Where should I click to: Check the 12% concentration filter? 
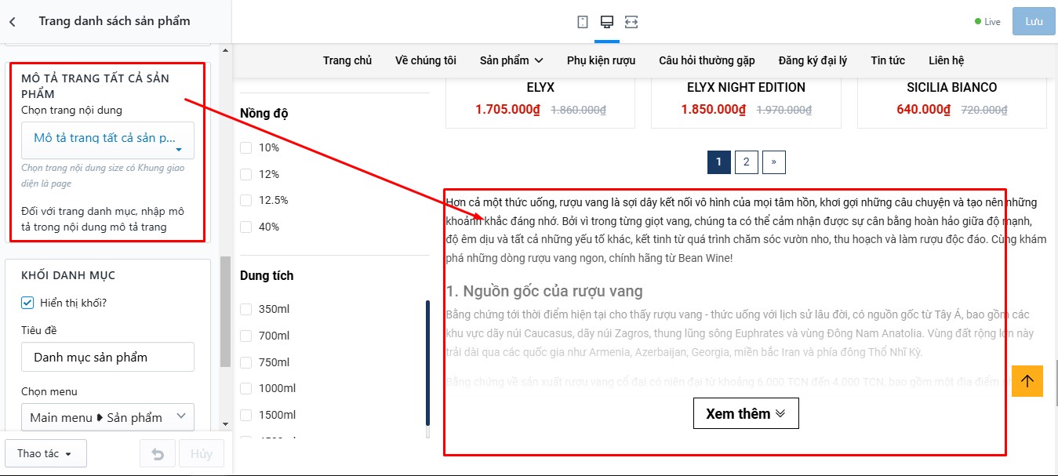click(x=246, y=174)
